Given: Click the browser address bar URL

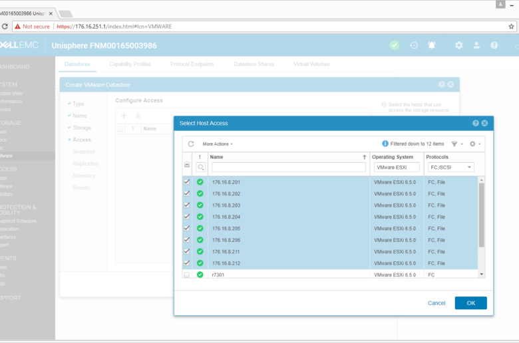Looking at the screenshot, I should point(114,27).
